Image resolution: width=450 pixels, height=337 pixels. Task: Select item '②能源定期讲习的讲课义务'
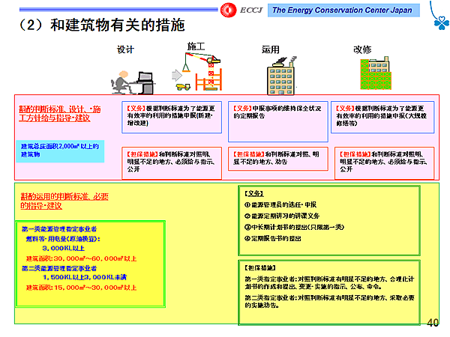(x=282, y=216)
